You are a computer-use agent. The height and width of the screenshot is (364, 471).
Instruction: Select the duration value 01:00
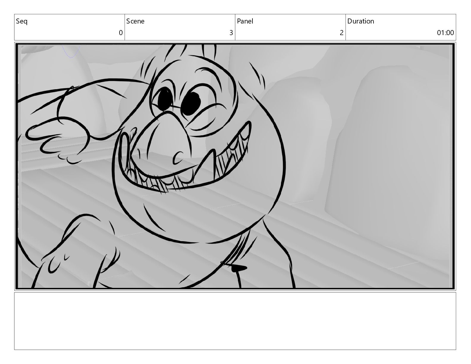tap(445, 33)
